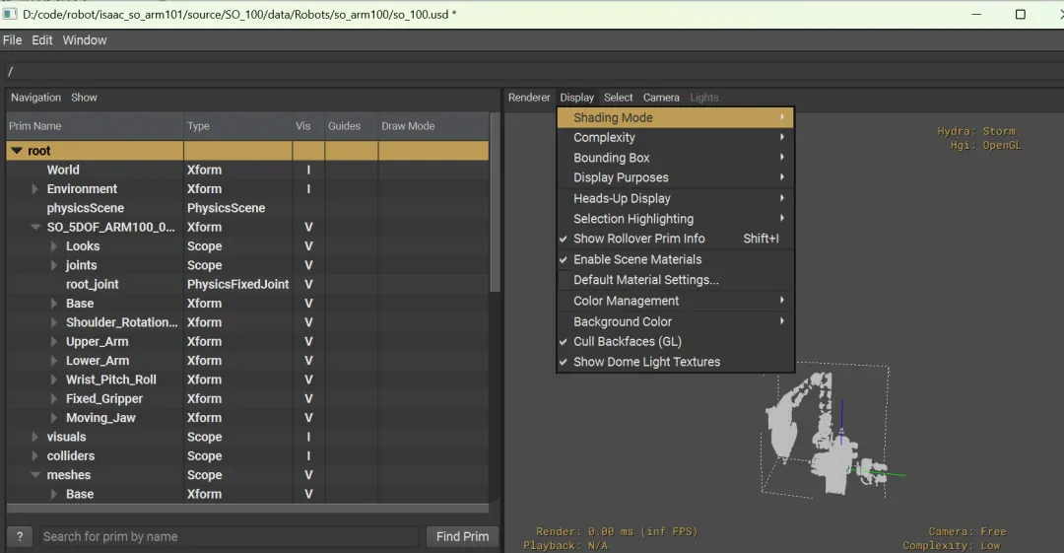This screenshot has width=1064, height=553.
Task: Toggle visibility of Environment prim
Action: (x=308, y=189)
